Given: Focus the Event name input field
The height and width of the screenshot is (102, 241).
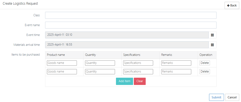Looking at the screenshot, I should click(x=131, y=25).
